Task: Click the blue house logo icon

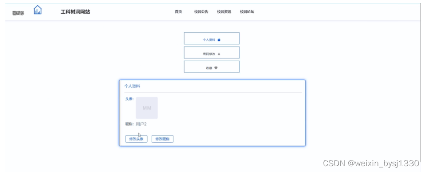Action: pyautogui.click(x=37, y=10)
